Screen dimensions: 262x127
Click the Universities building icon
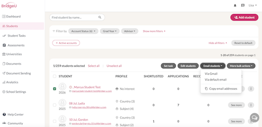(x=4, y=54)
